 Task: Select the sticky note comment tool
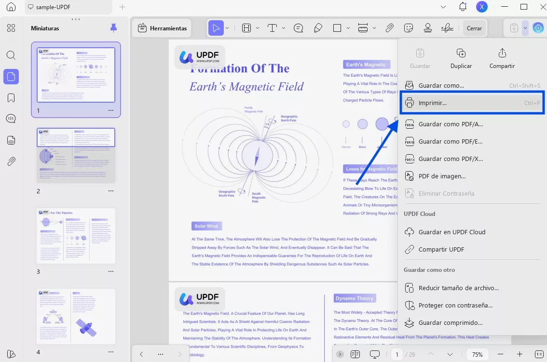(298, 28)
